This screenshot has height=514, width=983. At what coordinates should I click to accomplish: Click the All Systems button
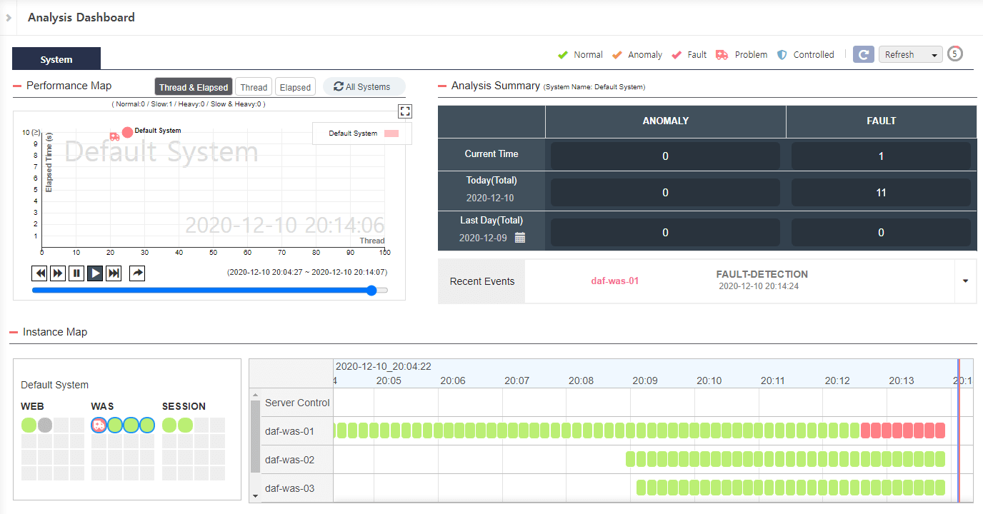[x=364, y=86]
